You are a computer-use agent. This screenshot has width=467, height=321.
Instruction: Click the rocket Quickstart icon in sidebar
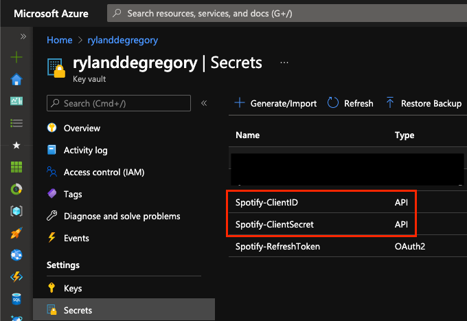(x=16, y=233)
